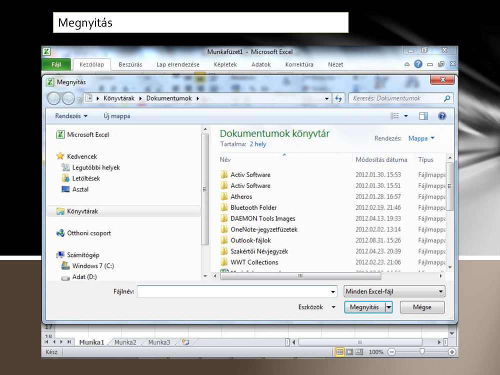Toggle the preview pane icon

(423, 116)
